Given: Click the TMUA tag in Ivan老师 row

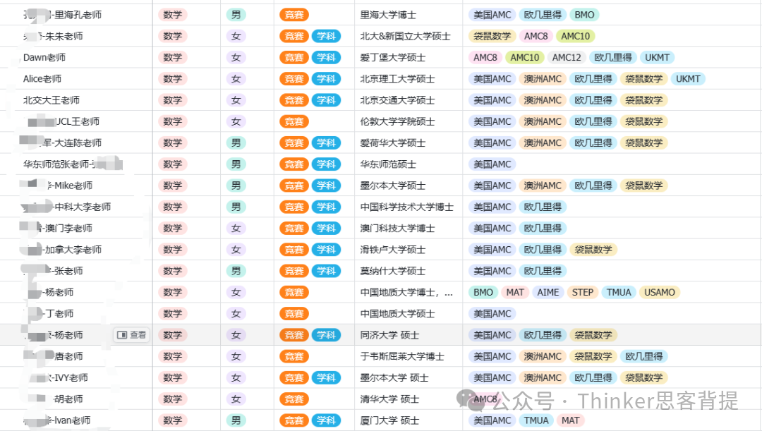Looking at the screenshot, I should [x=536, y=420].
